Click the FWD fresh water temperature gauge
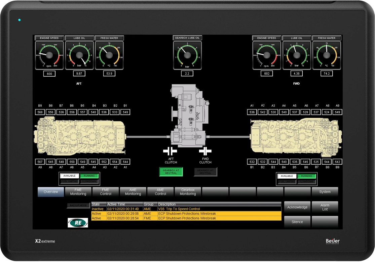 (327, 55)
